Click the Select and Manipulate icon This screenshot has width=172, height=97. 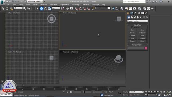tap(67, 8)
